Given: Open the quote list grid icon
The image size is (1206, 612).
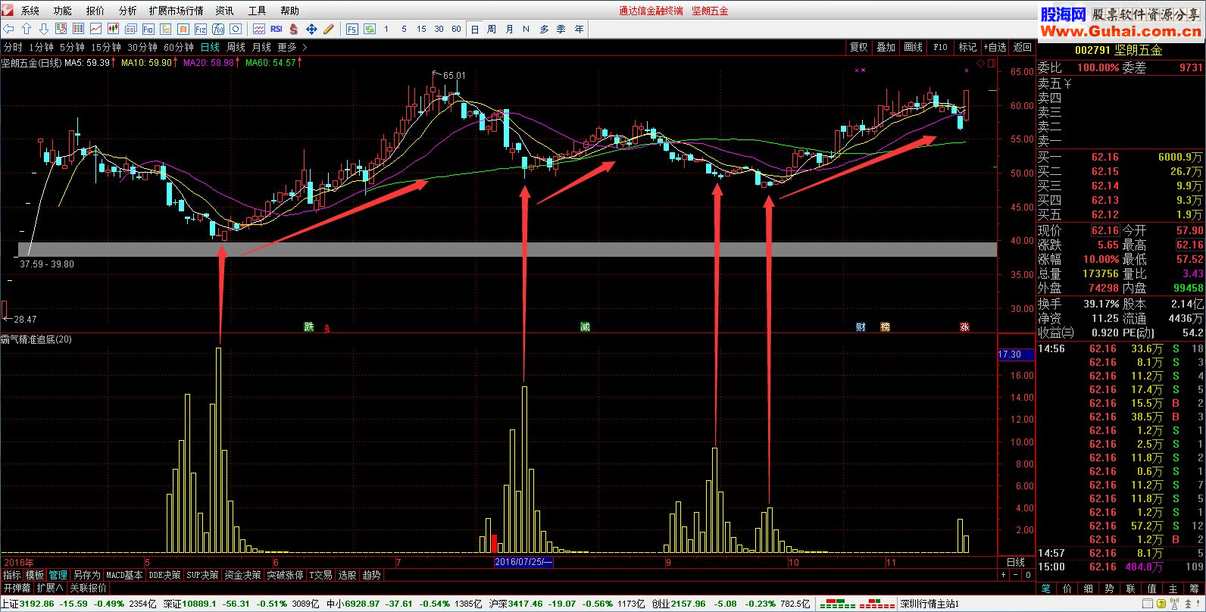Looking at the screenshot, I should [x=78, y=29].
